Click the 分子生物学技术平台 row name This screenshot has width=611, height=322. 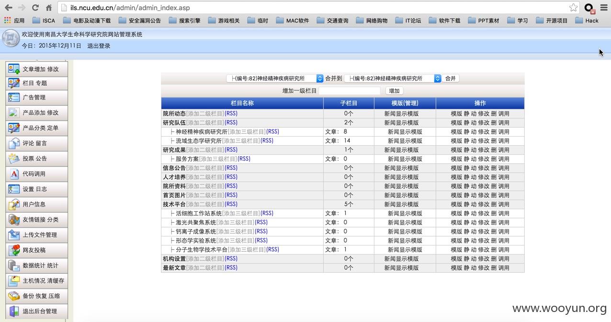tap(201, 250)
